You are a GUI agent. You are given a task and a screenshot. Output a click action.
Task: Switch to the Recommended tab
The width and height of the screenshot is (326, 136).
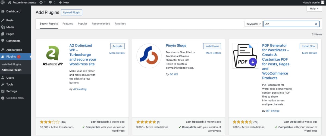[101, 24]
